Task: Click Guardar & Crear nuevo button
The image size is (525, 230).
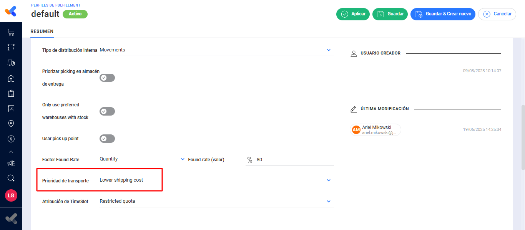Action: pyautogui.click(x=443, y=14)
